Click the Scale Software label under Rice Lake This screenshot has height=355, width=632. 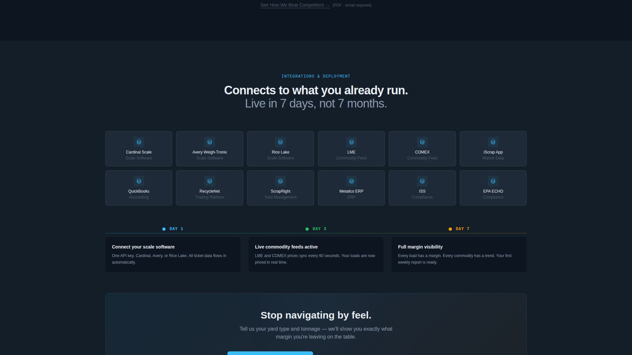click(280, 158)
